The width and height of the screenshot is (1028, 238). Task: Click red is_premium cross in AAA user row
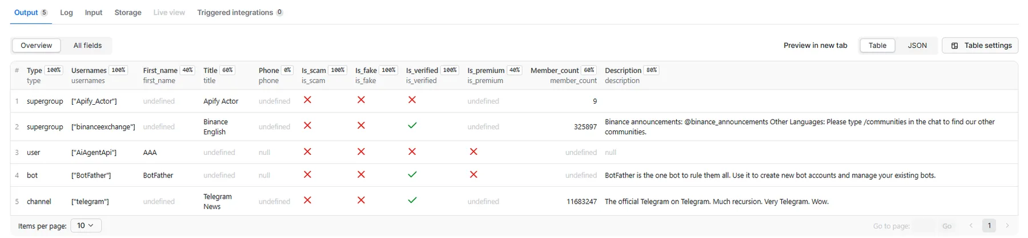[473, 151]
